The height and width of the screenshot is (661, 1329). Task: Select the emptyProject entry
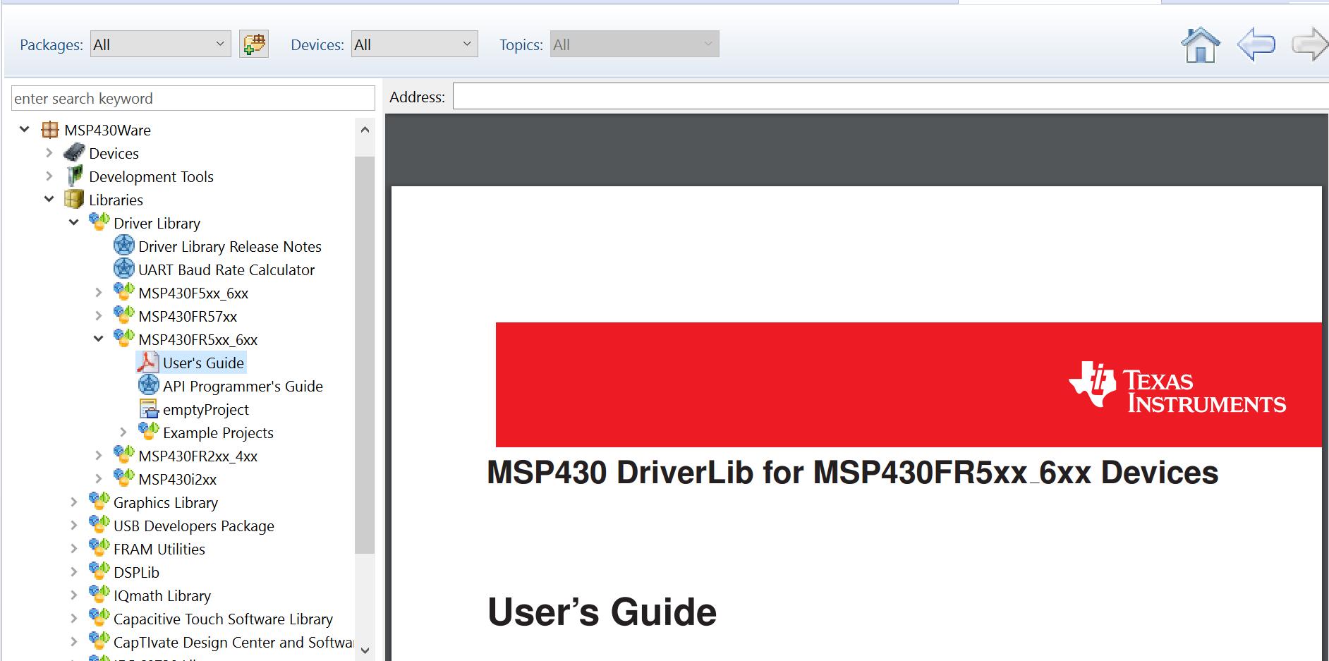206,409
